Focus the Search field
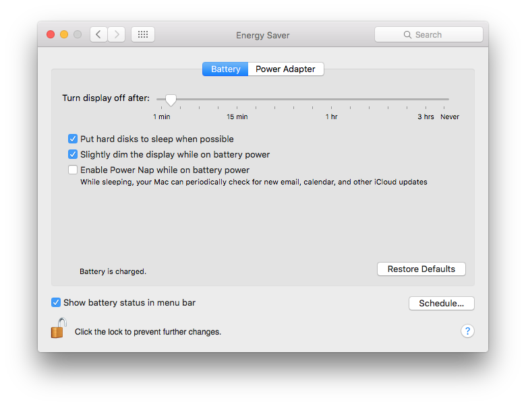The height and width of the screenshot is (406, 526). click(x=429, y=34)
